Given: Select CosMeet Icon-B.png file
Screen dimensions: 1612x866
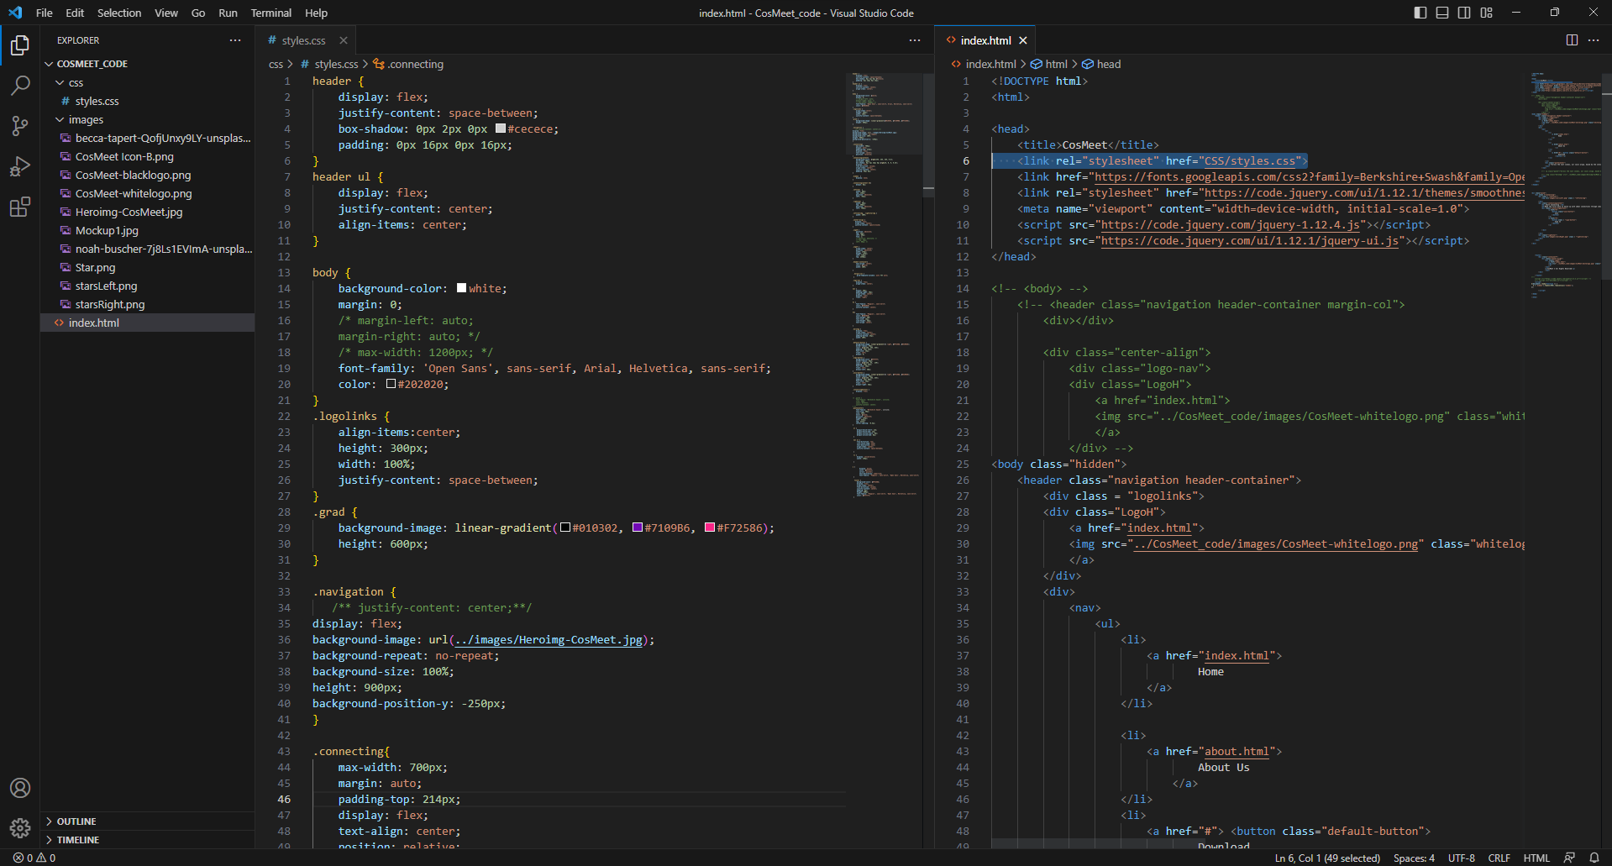Looking at the screenshot, I should pos(147,156).
